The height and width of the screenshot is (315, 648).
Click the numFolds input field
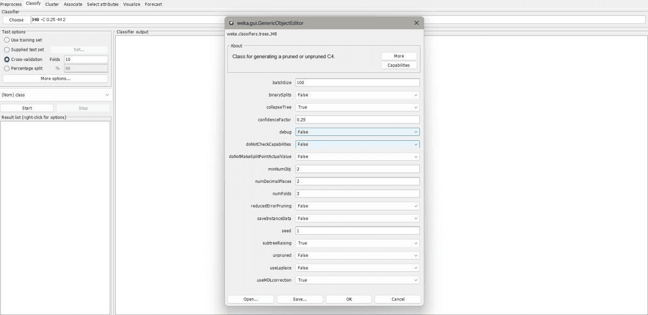point(357,194)
